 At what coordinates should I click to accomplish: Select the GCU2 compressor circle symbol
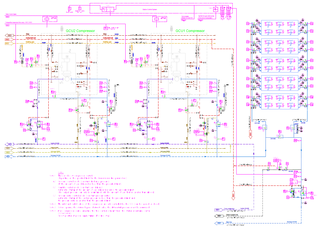pos(66,79)
